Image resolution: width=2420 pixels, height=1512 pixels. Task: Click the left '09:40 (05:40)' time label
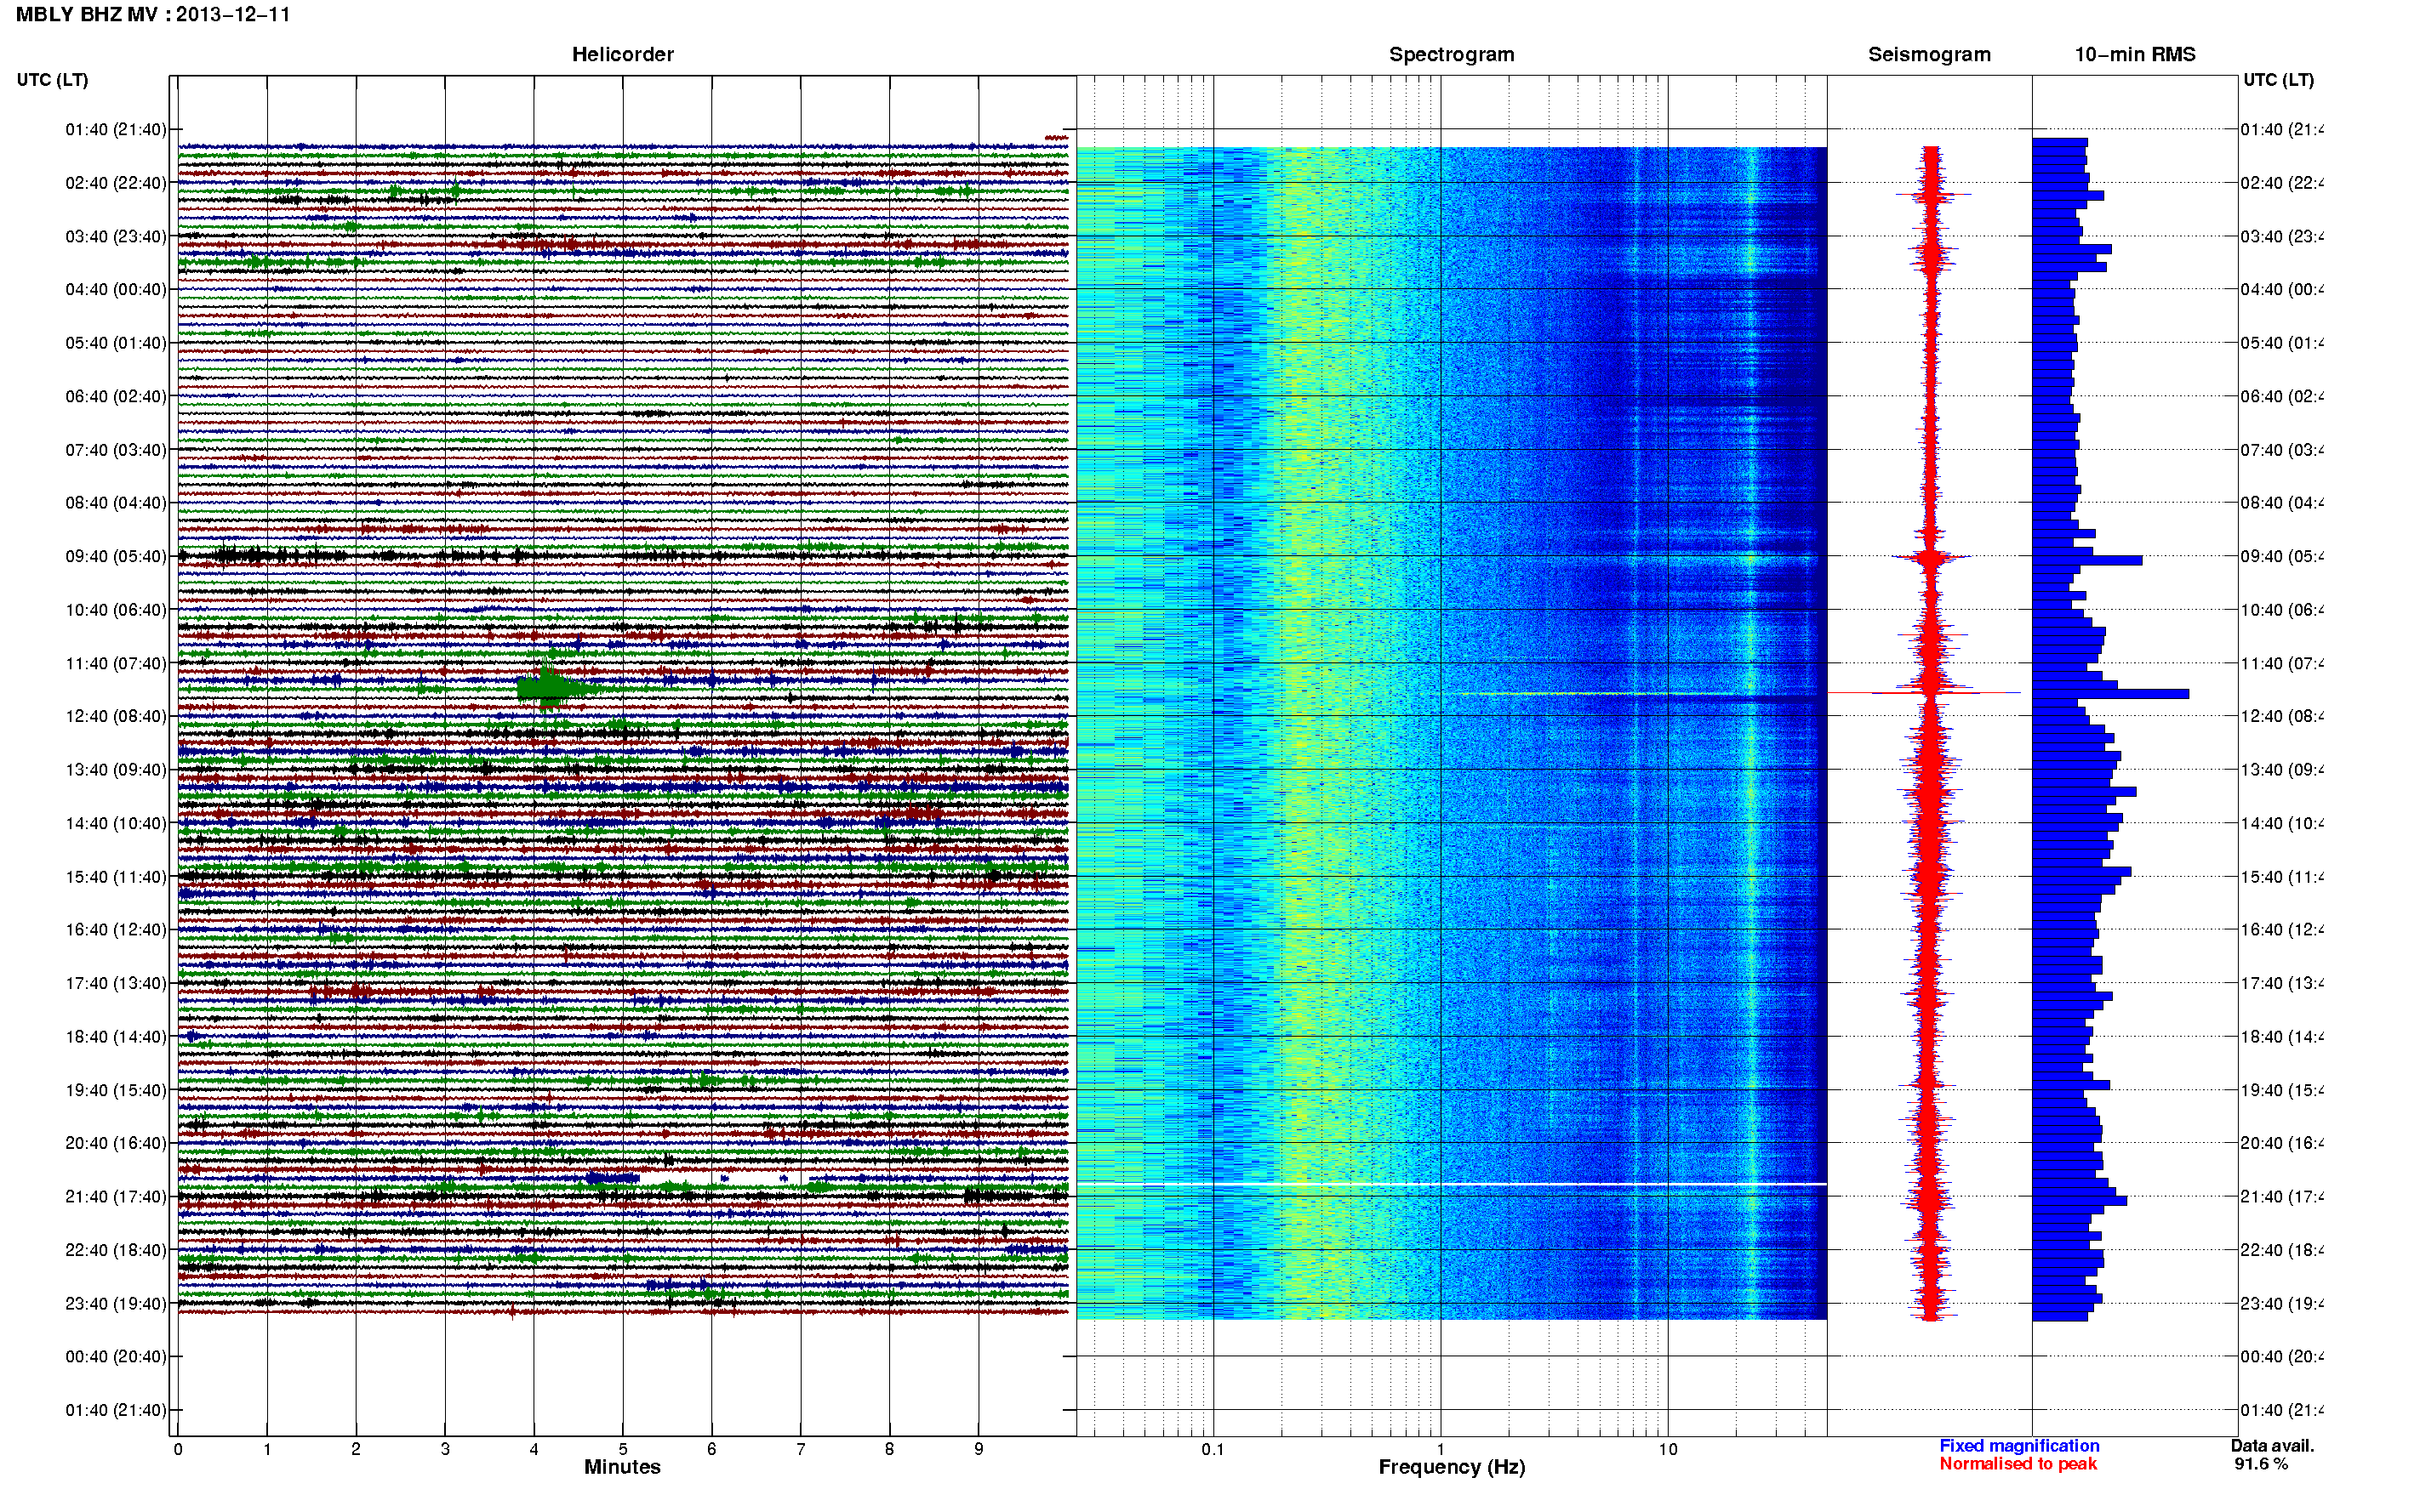coord(116,556)
